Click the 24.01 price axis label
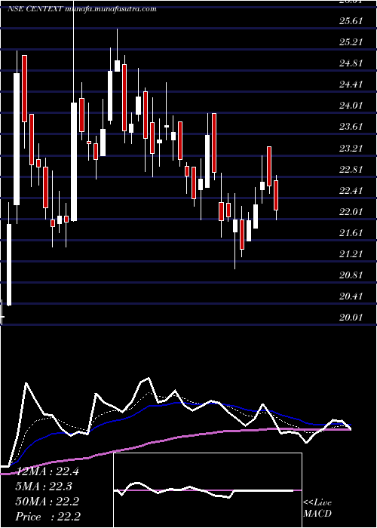Image resolution: width=377 pixels, height=528 pixels. tap(351, 106)
